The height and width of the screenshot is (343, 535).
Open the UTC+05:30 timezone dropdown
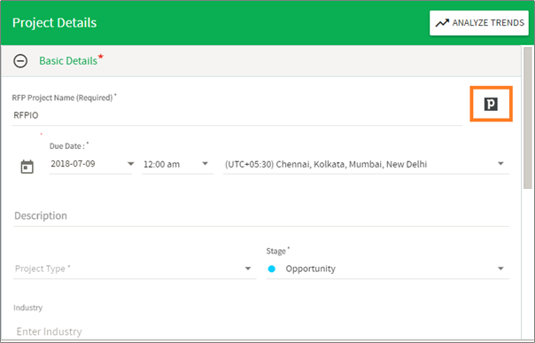366,165
